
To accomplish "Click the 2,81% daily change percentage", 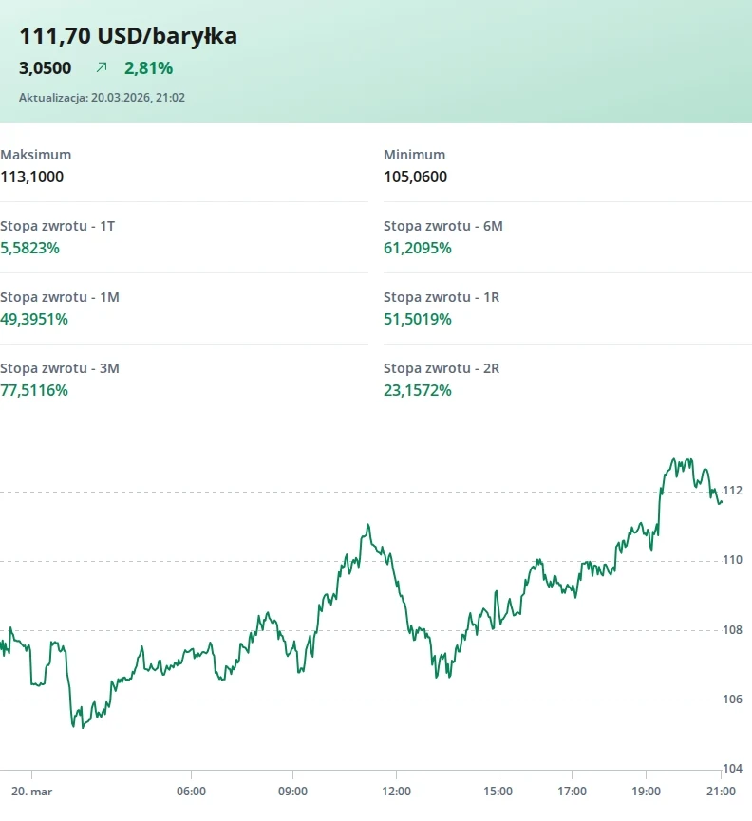I will [x=148, y=68].
